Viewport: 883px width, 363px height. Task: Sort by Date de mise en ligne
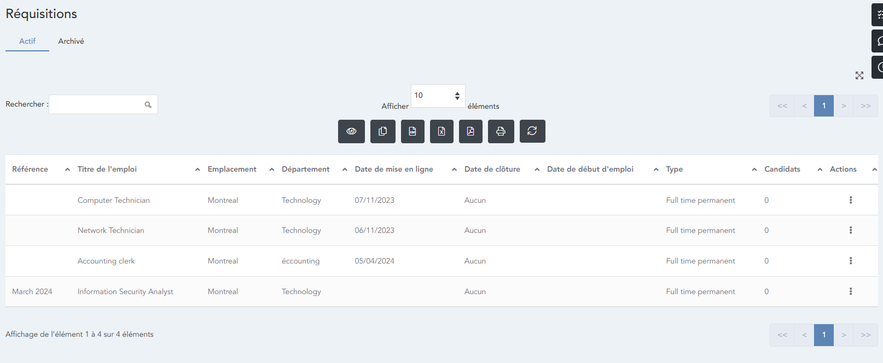pos(394,169)
